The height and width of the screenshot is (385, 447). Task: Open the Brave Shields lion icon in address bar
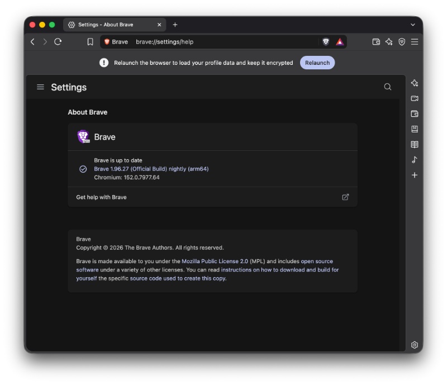click(x=326, y=42)
